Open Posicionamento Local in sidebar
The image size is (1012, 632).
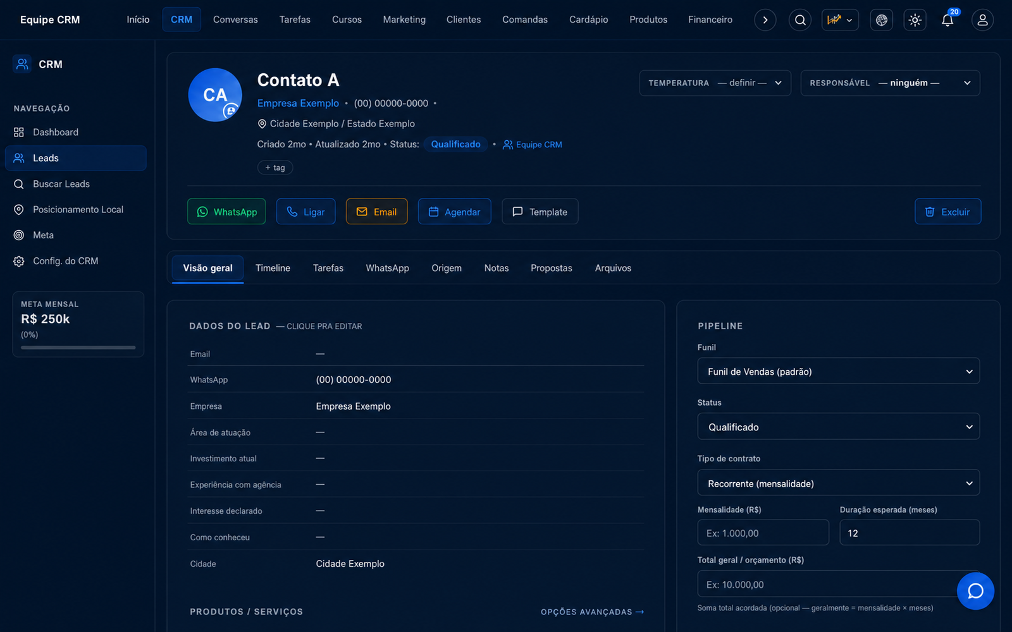tap(76, 209)
